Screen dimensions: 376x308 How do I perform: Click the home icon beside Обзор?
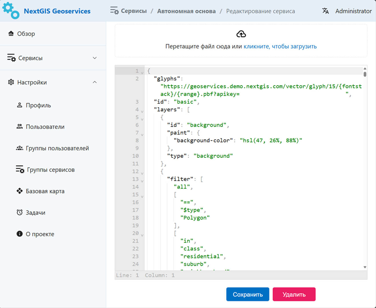coord(11,33)
